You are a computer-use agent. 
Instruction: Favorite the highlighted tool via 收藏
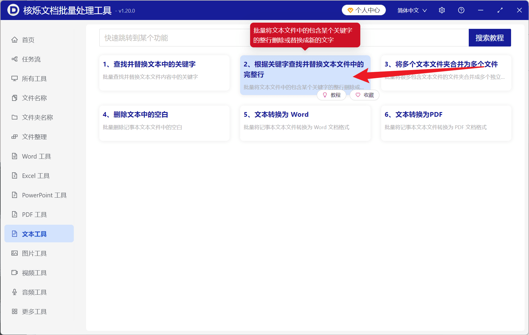(364, 95)
